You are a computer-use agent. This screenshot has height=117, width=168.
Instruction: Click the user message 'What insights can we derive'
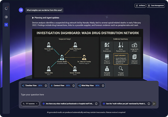pyautogui.click(x=44, y=10)
